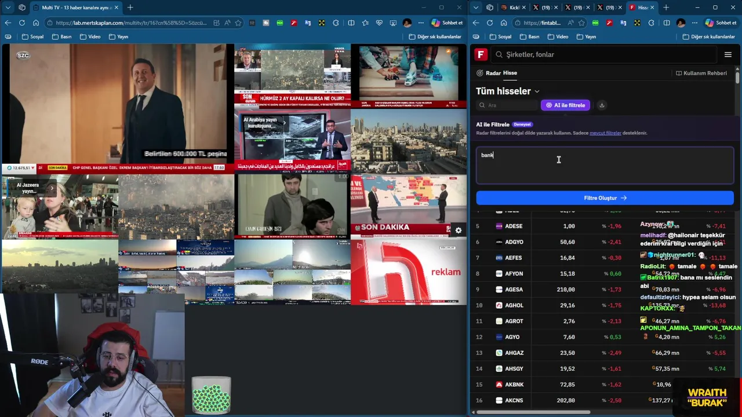Open Sosyal bookmarks folder in the left window
Image resolution: width=742 pixels, height=417 pixels.
[32, 36]
